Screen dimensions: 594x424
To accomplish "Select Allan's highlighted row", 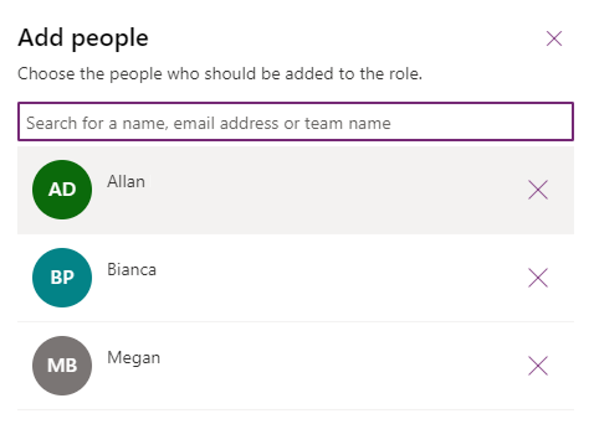I will pos(253,189).
